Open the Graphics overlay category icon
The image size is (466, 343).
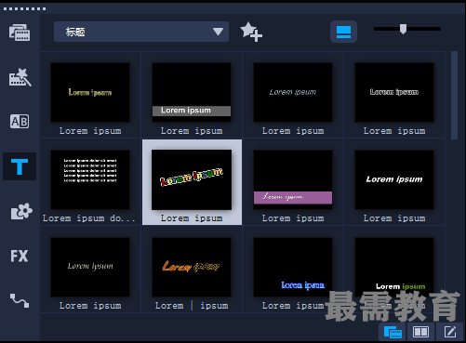click(x=21, y=211)
